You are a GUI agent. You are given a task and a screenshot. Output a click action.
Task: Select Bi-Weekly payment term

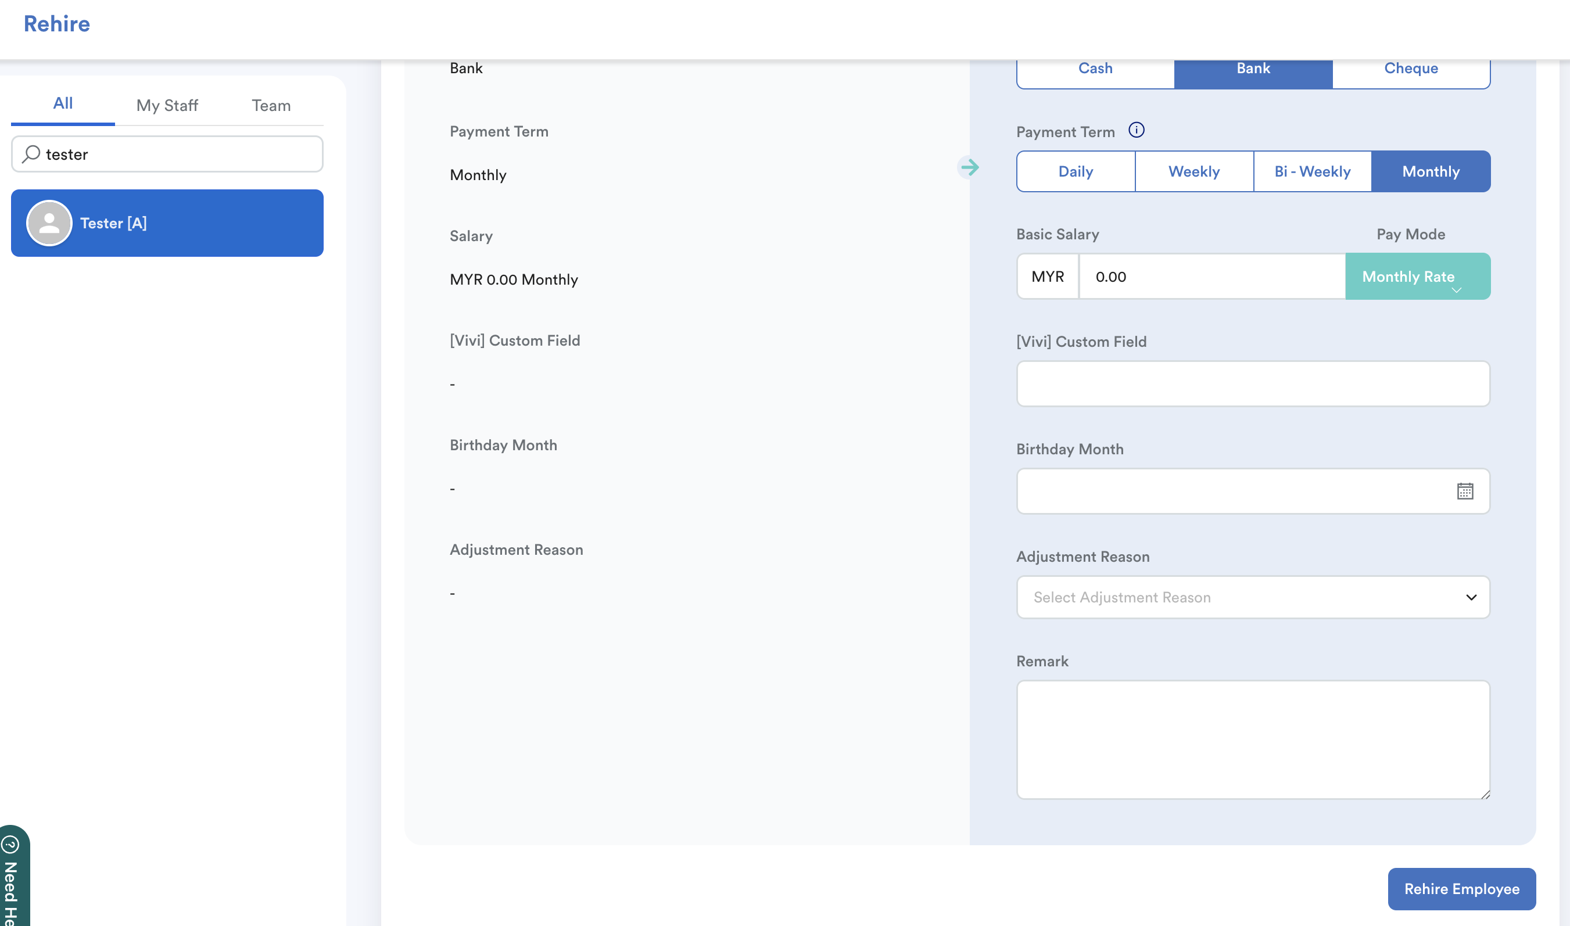tap(1311, 171)
